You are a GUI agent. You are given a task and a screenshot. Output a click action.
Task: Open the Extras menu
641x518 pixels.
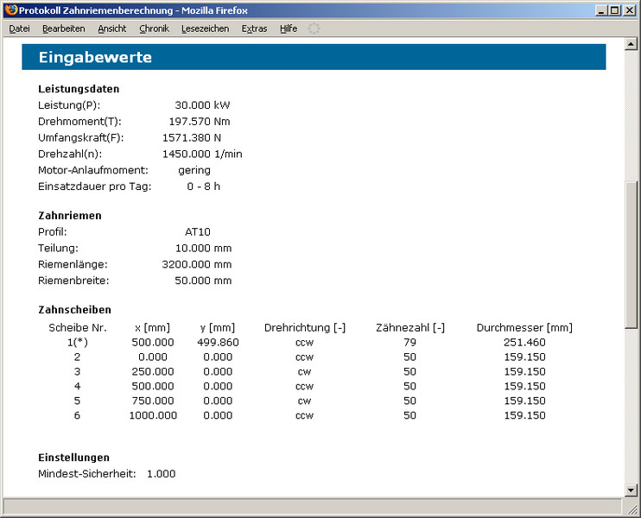(254, 28)
